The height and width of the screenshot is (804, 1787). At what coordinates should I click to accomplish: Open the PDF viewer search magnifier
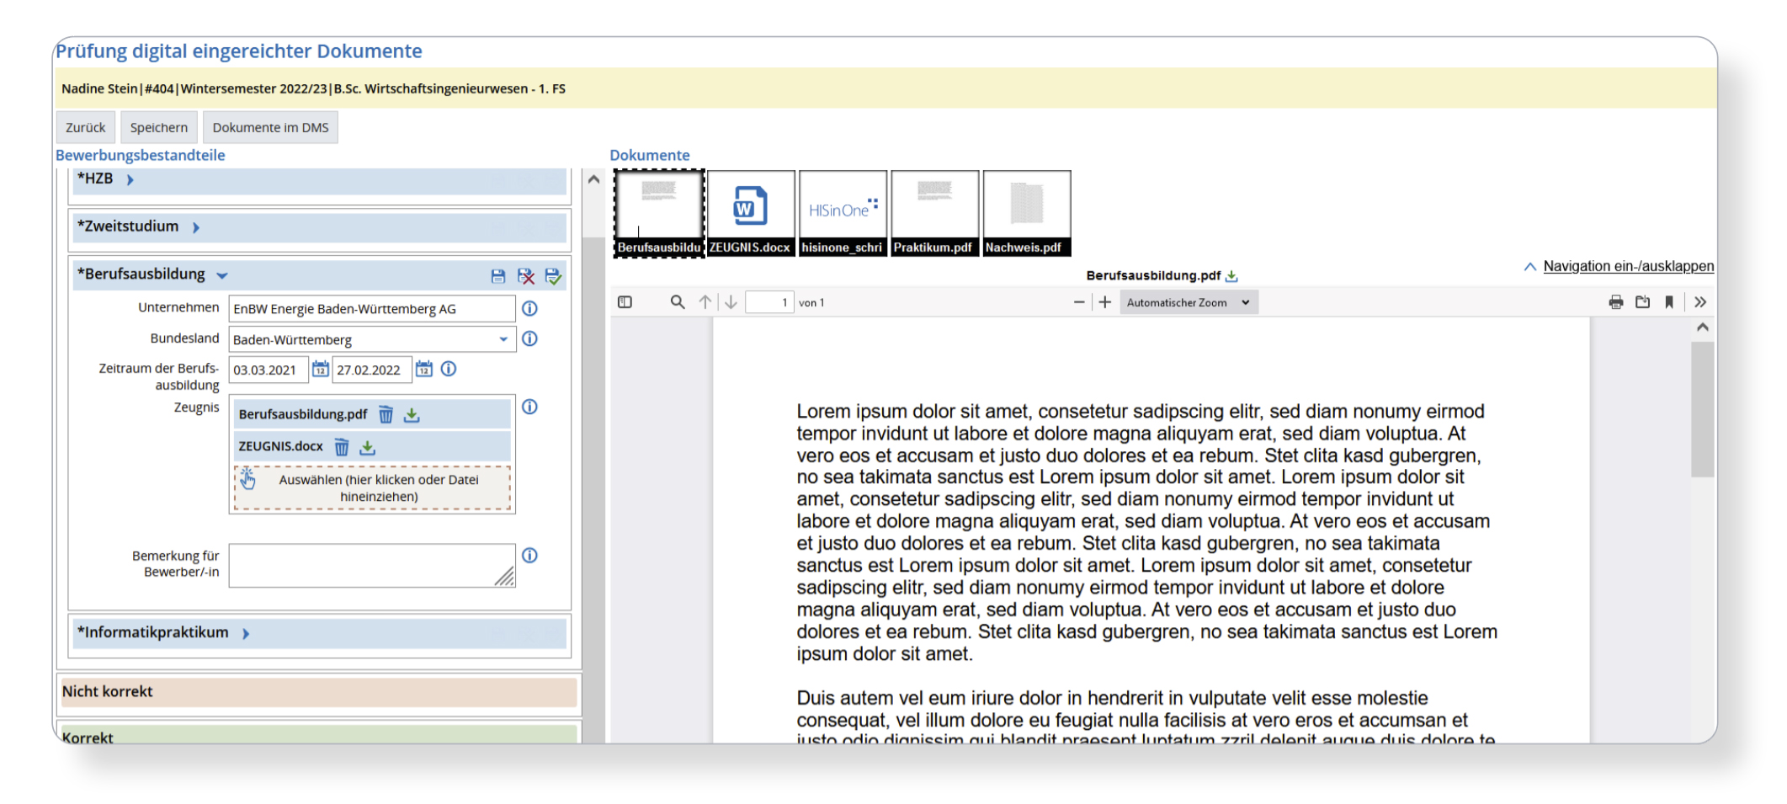coord(678,302)
